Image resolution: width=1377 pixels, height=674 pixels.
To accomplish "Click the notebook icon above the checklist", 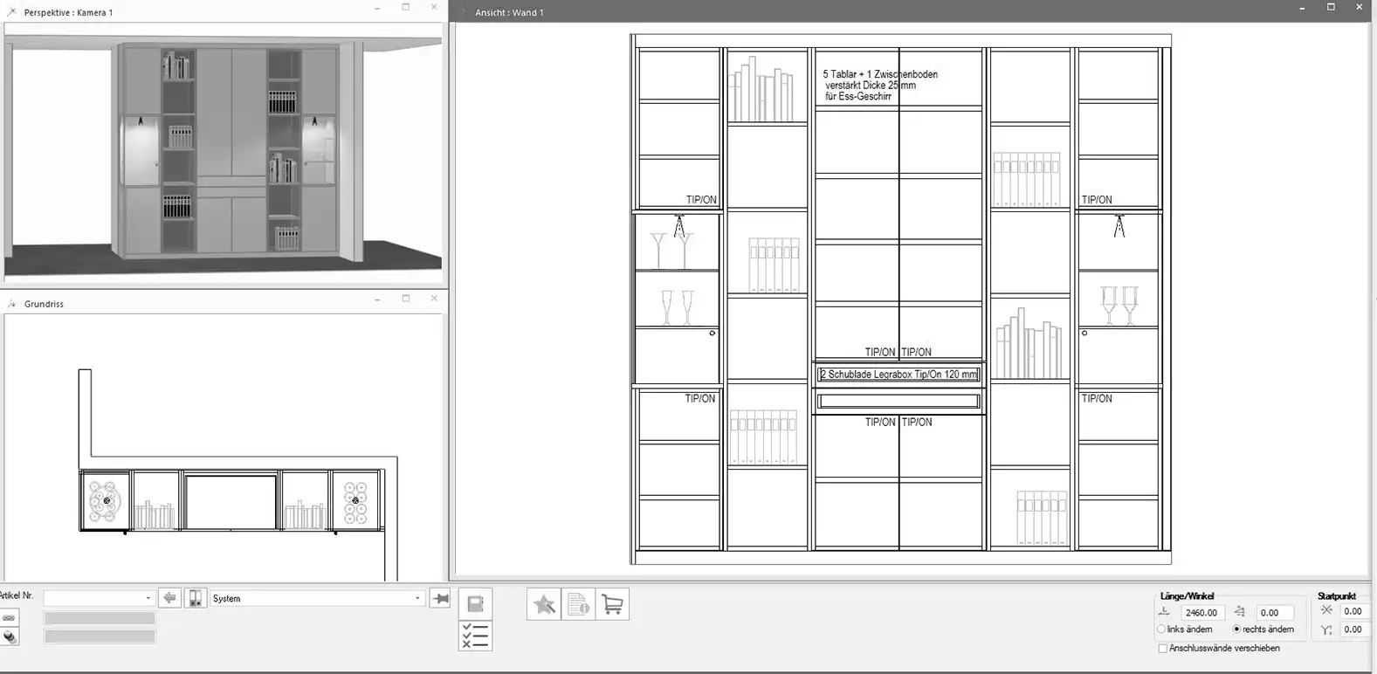I will [475, 603].
